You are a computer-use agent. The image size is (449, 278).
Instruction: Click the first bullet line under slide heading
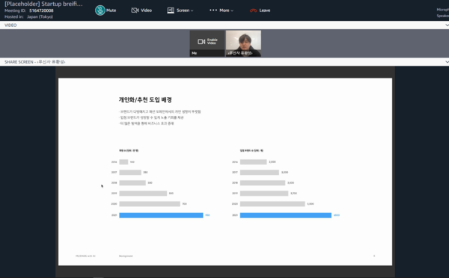pyautogui.click(x=160, y=111)
